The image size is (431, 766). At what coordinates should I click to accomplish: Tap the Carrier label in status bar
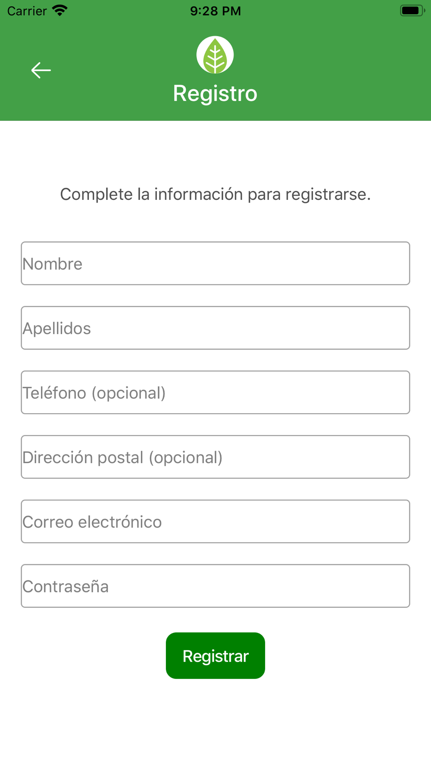pos(27,11)
